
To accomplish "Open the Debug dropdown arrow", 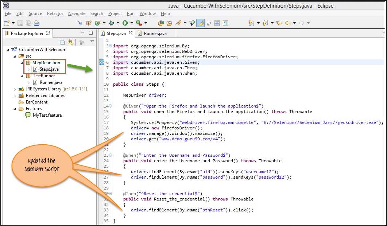I will click(x=118, y=23).
